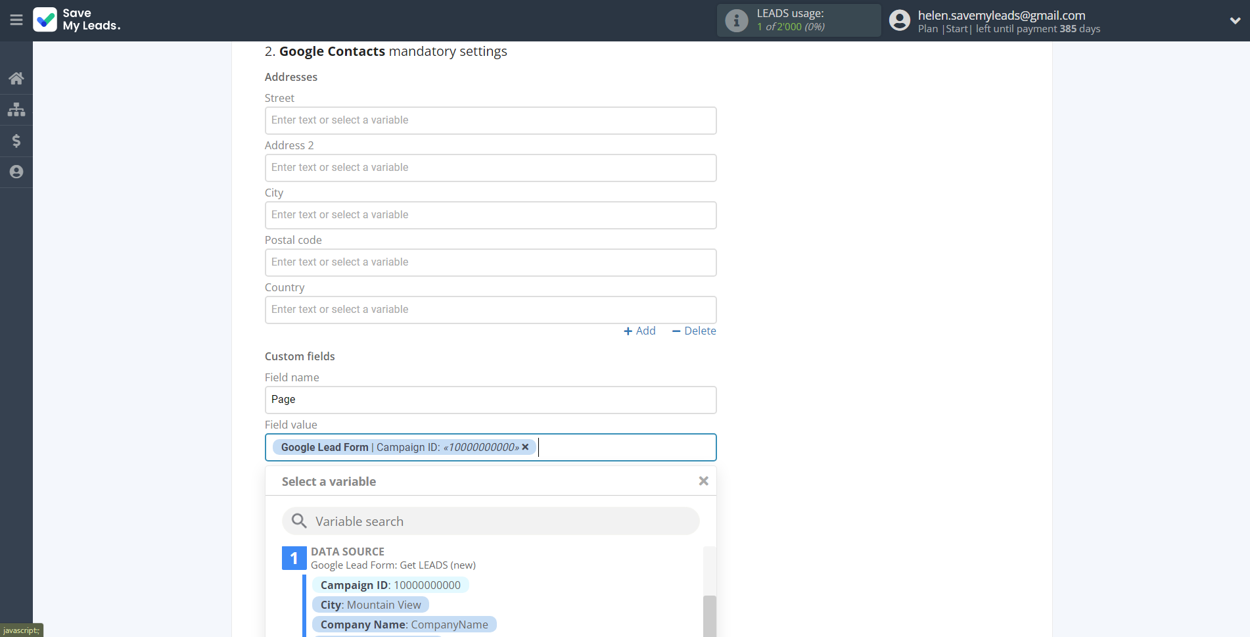
Task: Click the variable search magnifier icon
Action: point(299,521)
